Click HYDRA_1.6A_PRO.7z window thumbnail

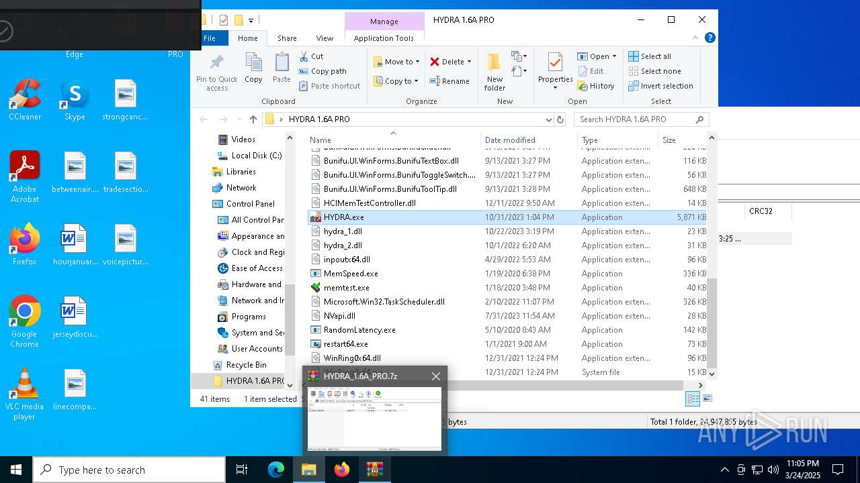coord(375,419)
